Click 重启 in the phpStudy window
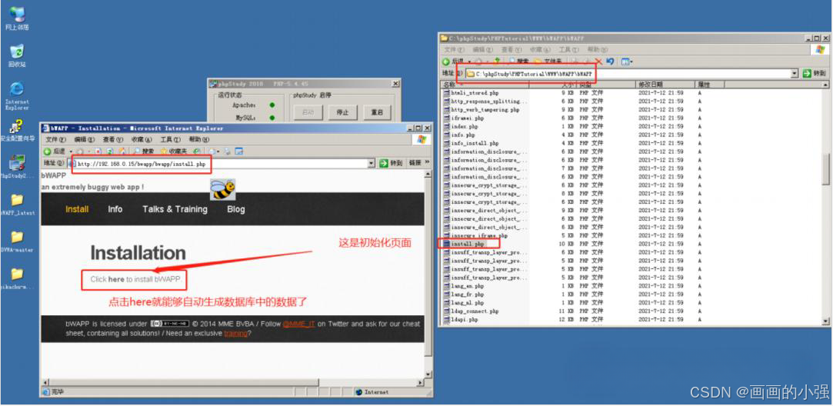This screenshot has height=406, width=833. tap(377, 113)
